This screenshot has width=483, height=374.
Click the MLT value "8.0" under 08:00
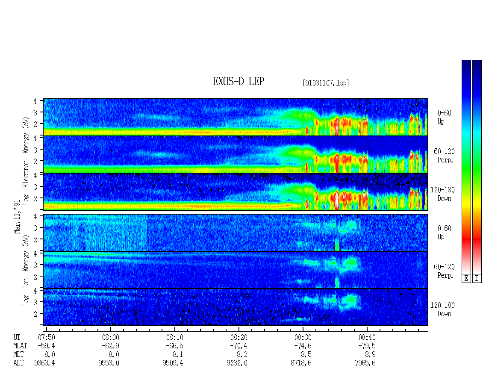point(114,355)
